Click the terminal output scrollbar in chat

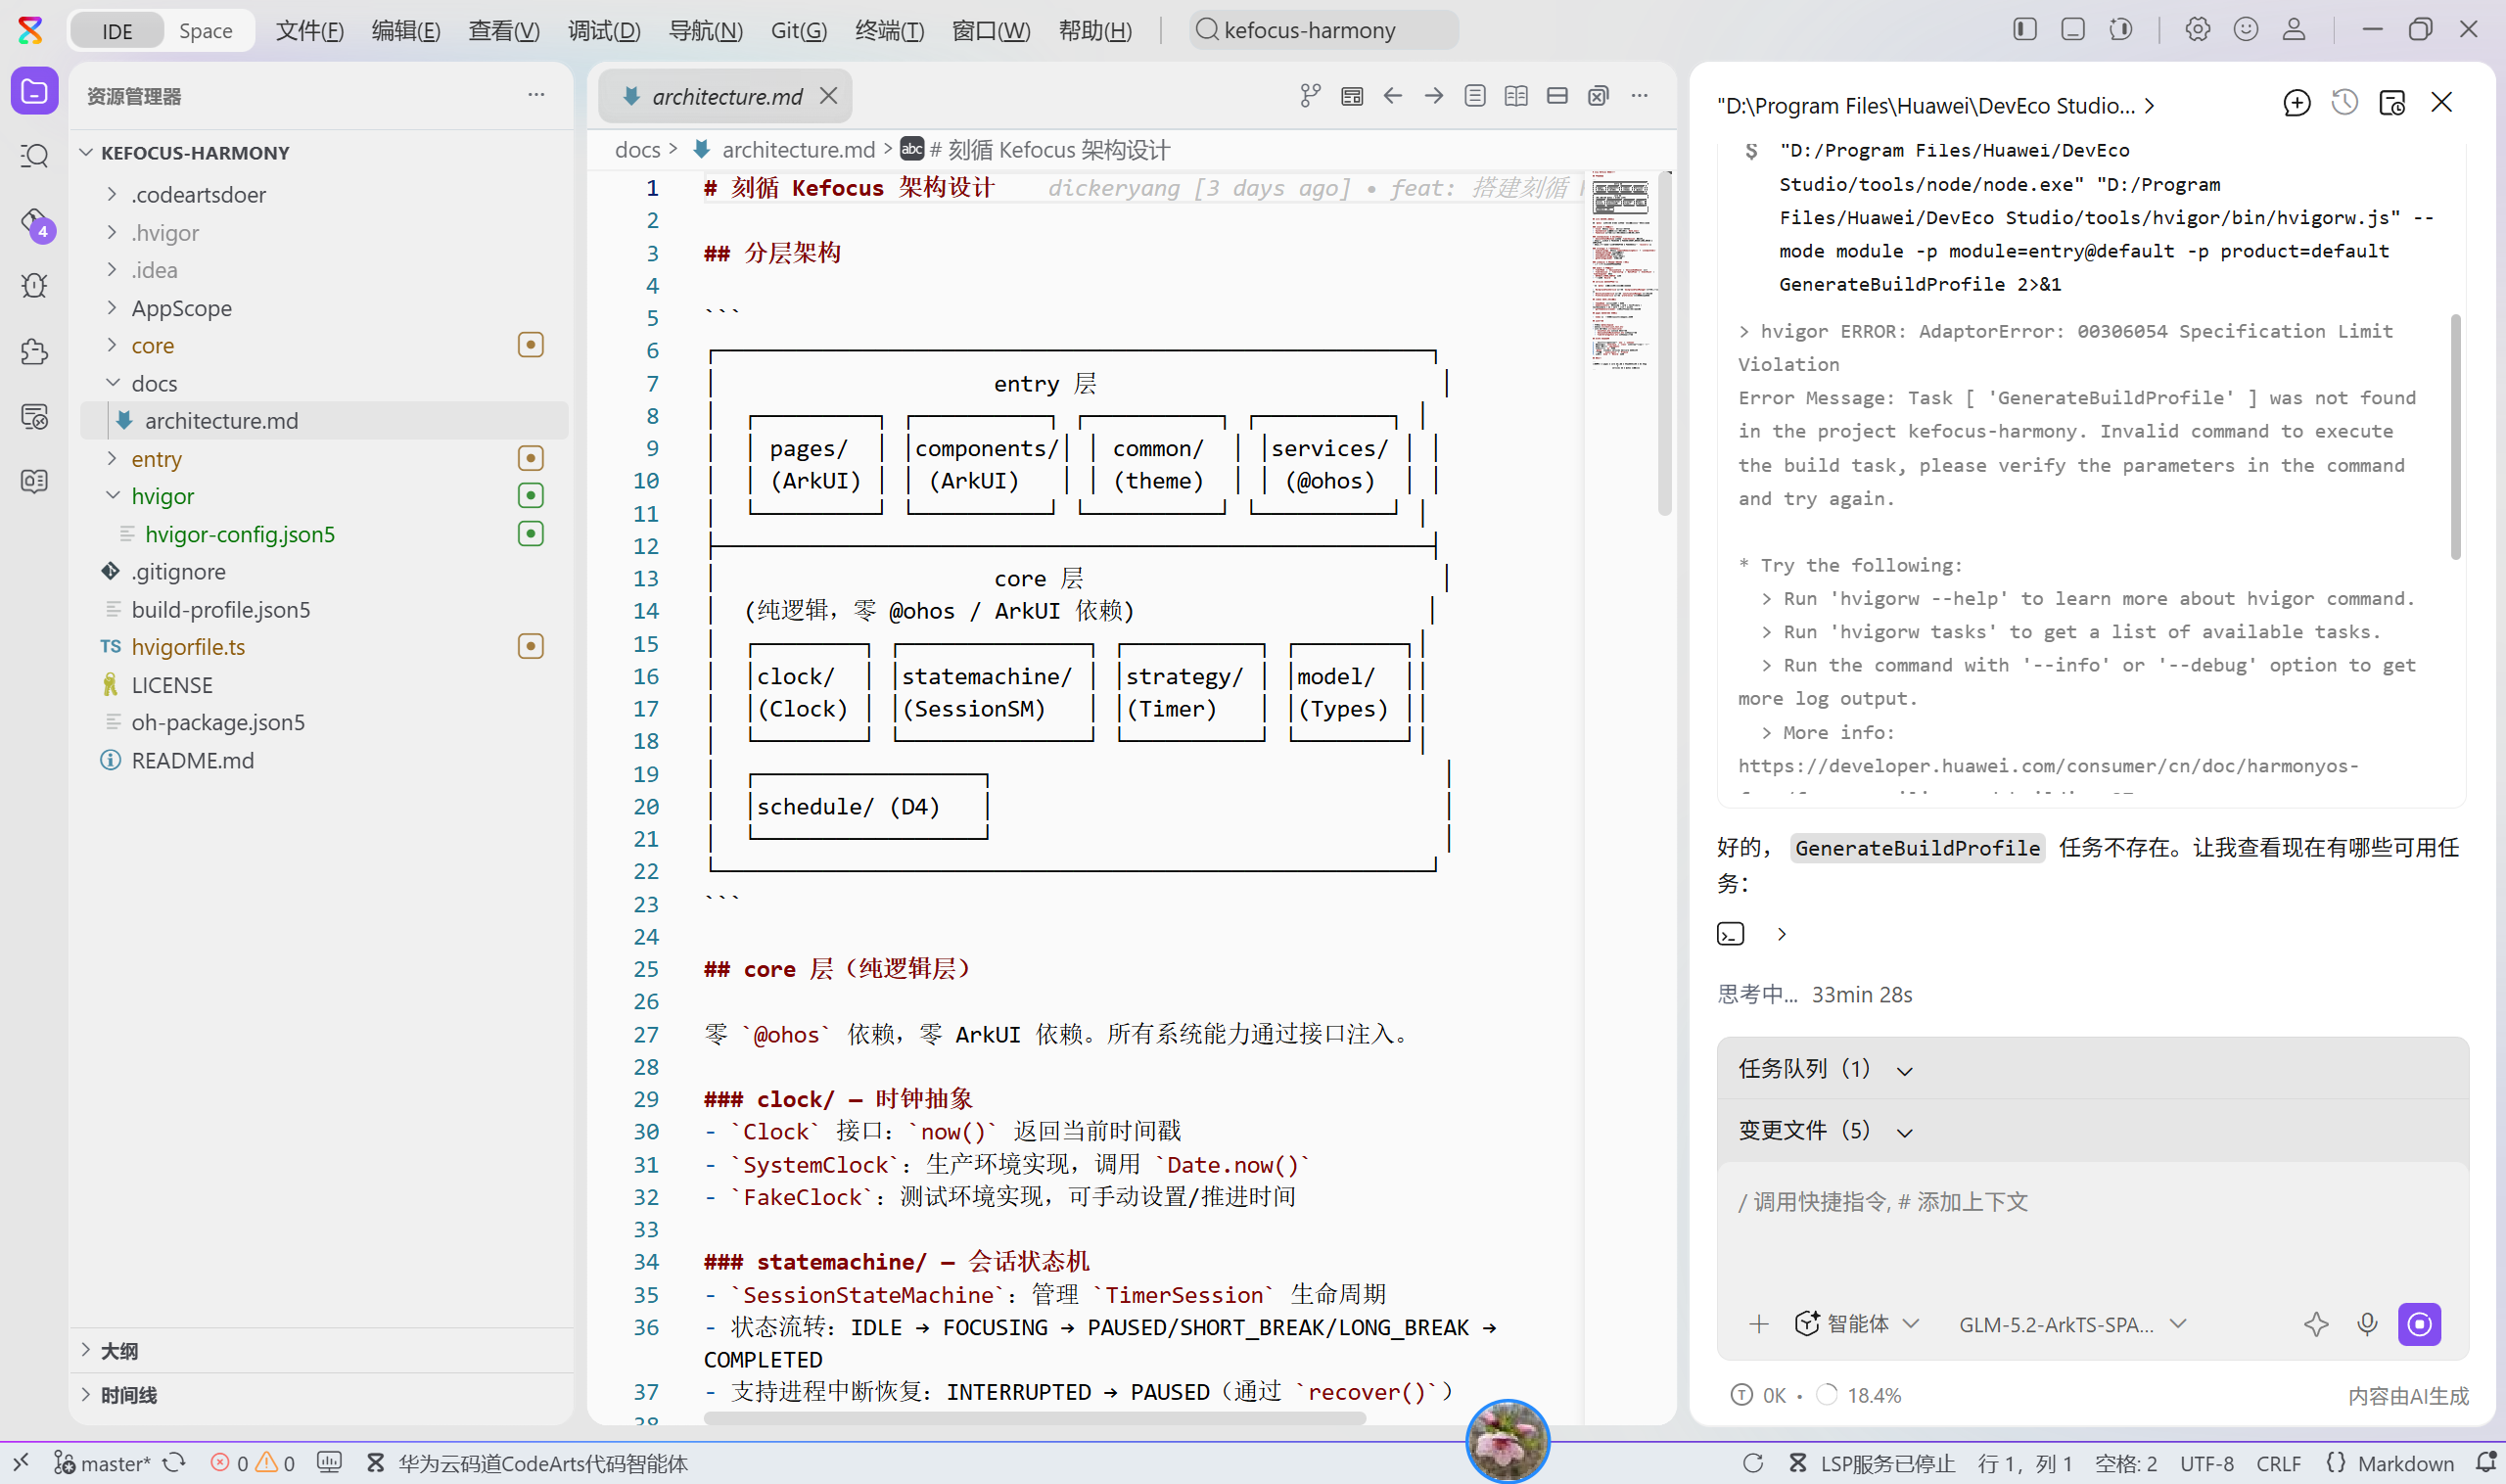pyautogui.click(x=2455, y=437)
